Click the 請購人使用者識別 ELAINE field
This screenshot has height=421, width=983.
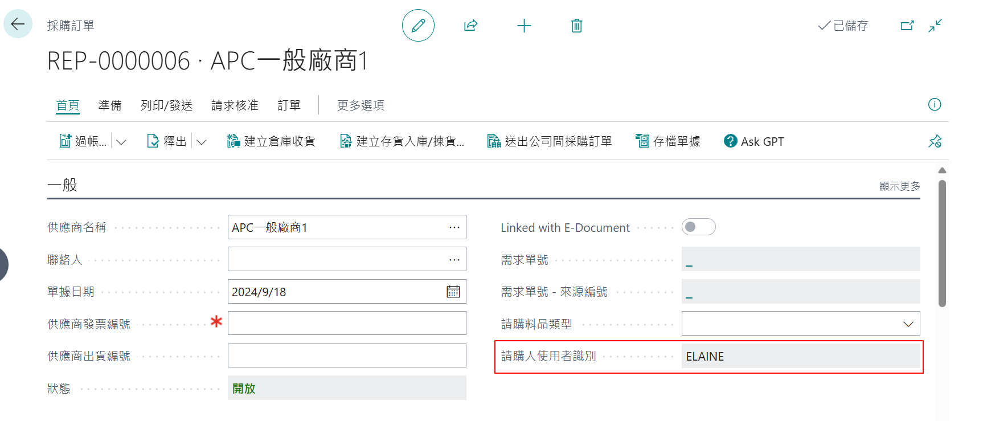[801, 357]
